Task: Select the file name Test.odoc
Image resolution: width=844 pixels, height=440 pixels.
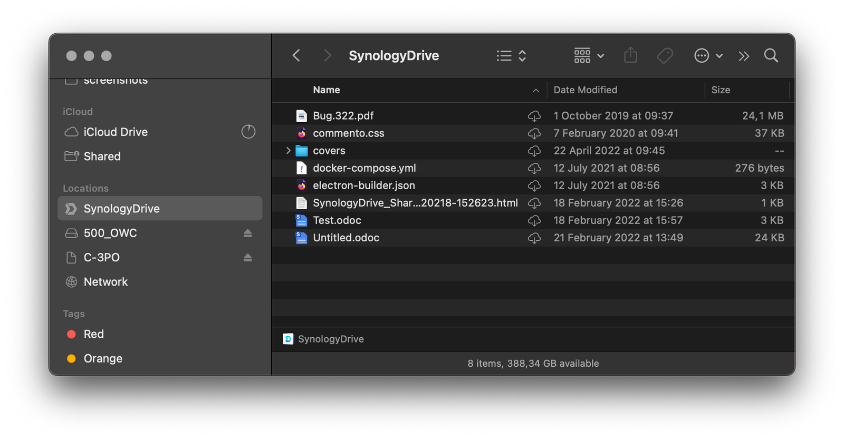Action: pos(337,220)
